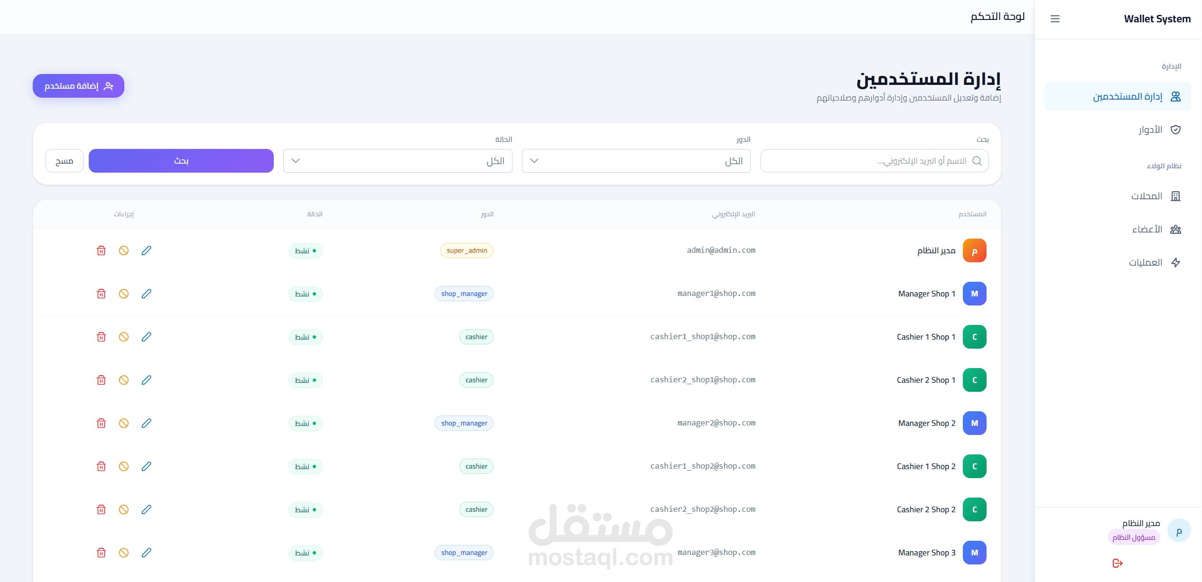Open the role (الدور) filter dropdown

click(x=636, y=161)
